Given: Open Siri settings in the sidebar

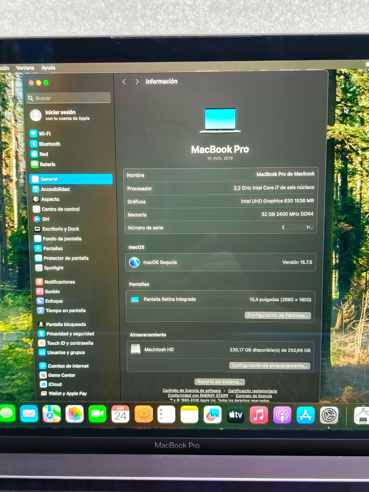Looking at the screenshot, I should pyautogui.click(x=41, y=219).
